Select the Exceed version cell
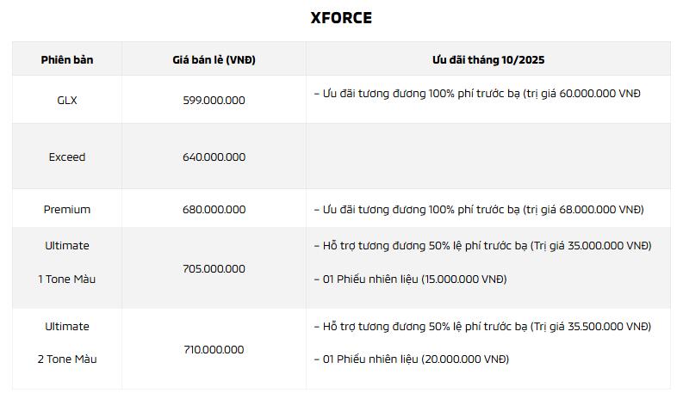683x399 pixels. point(67,157)
